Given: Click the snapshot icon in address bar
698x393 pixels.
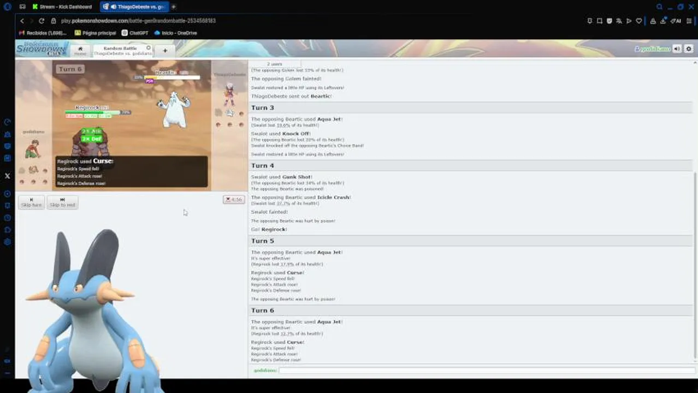Looking at the screenshot, I should pos(600,21).
